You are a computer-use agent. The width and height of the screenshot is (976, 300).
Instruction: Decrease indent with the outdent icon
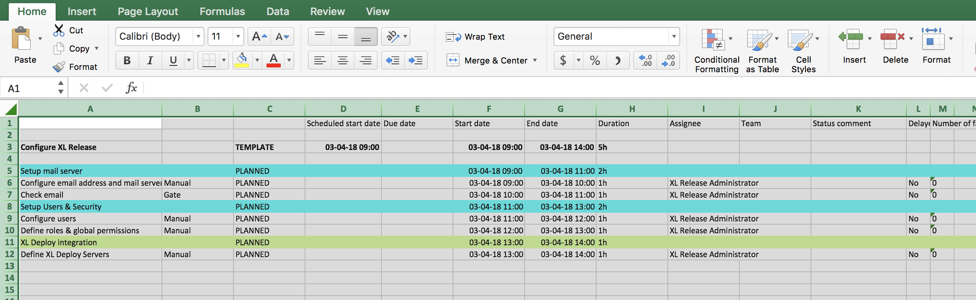tap(393, 60)
